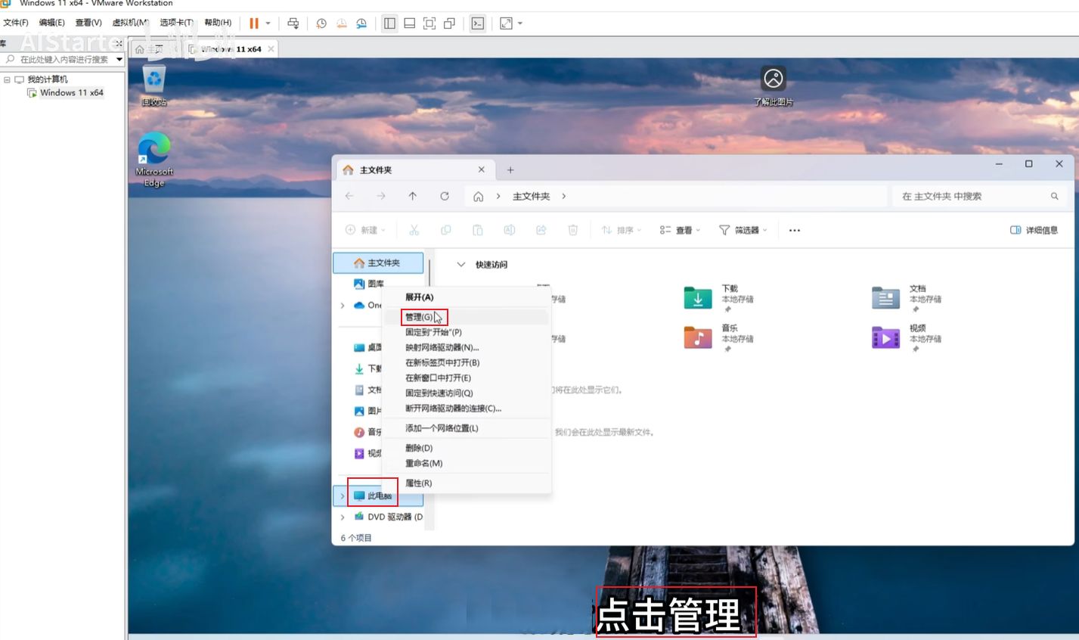The image size is (1079, 640).
Task: Open the 查看 view dropdown in Explorer
Action: coord(680,230)
